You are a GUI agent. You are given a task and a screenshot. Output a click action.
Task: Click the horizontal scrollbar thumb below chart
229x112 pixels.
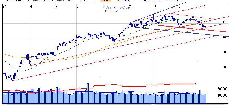point(153,104)
